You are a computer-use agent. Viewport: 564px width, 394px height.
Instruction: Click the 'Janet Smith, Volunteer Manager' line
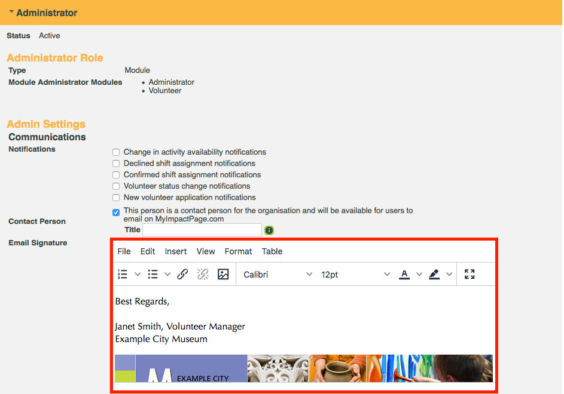pos(180,327)
